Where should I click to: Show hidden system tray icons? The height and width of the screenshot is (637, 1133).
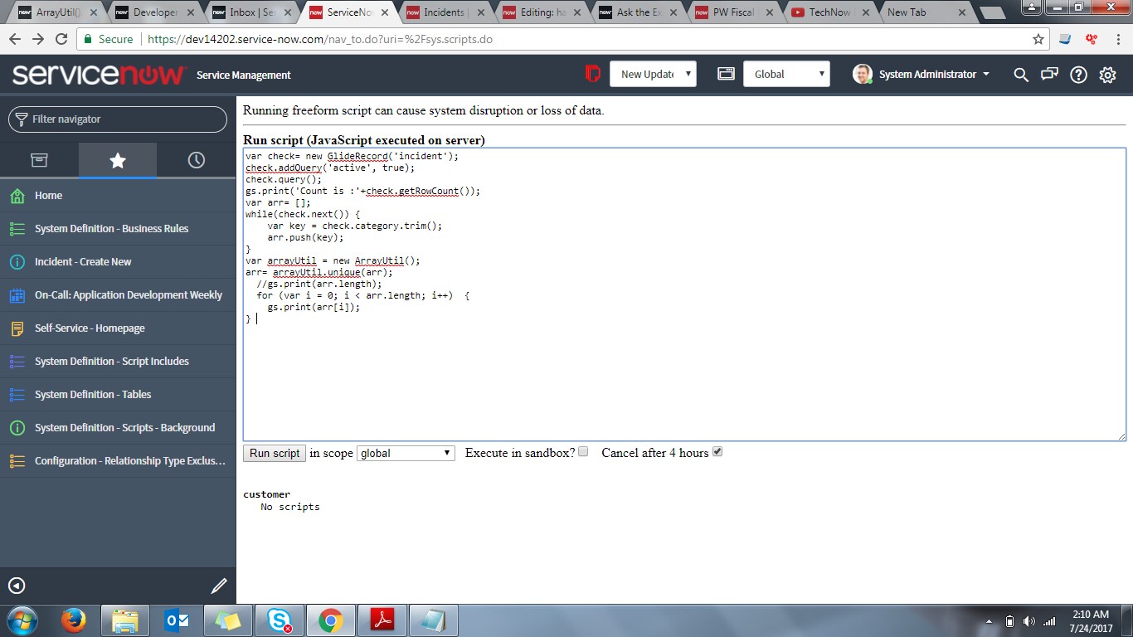pos(989,621)
